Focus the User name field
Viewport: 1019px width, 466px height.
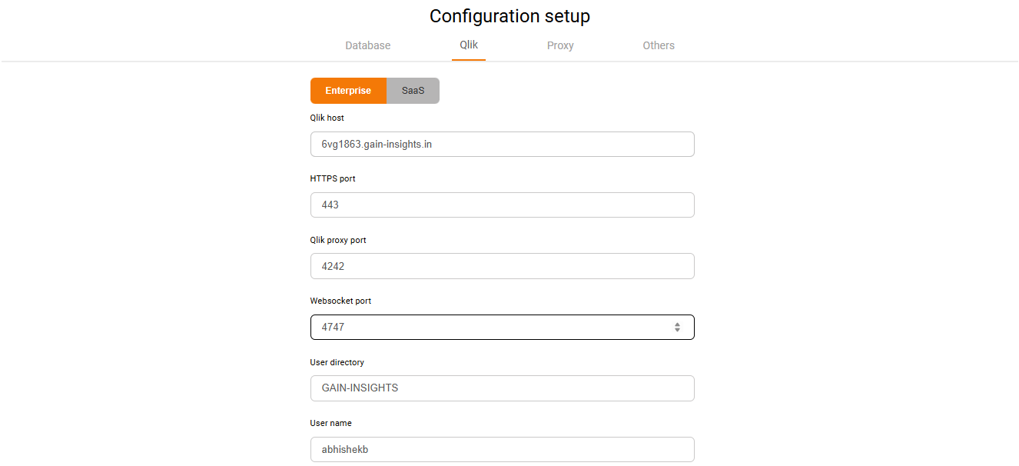(502, 449)
